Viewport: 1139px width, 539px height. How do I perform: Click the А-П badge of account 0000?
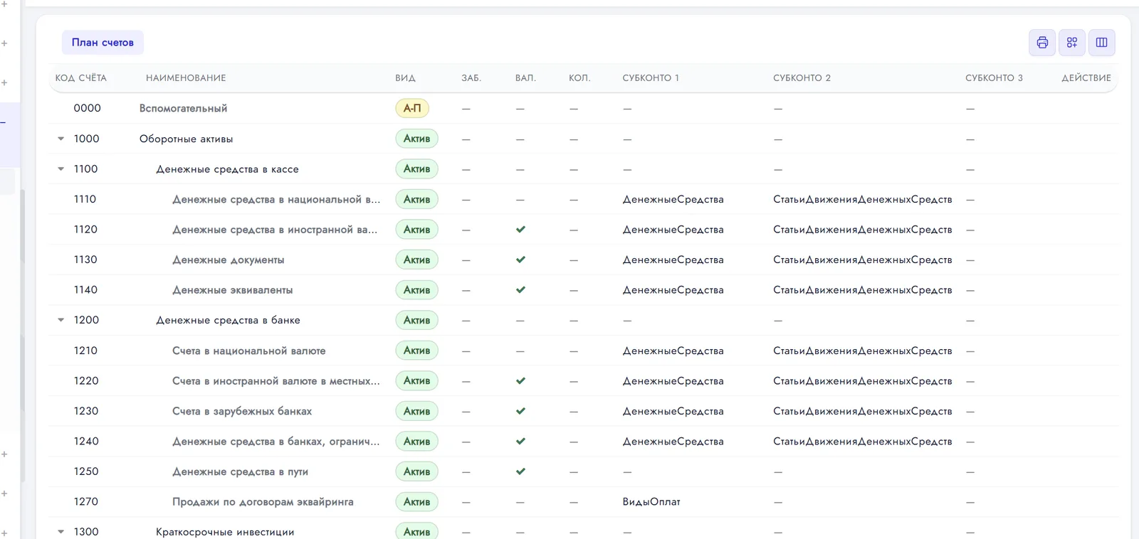click(x=412, y=108)
